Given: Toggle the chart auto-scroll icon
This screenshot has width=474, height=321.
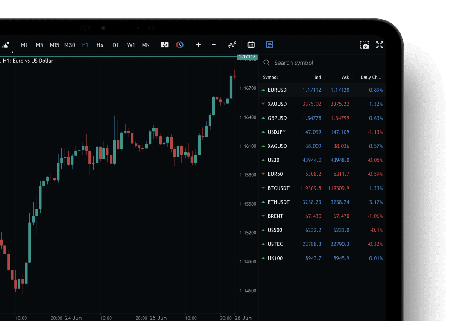Looking at the screenshot, I should tap(164, 45).
